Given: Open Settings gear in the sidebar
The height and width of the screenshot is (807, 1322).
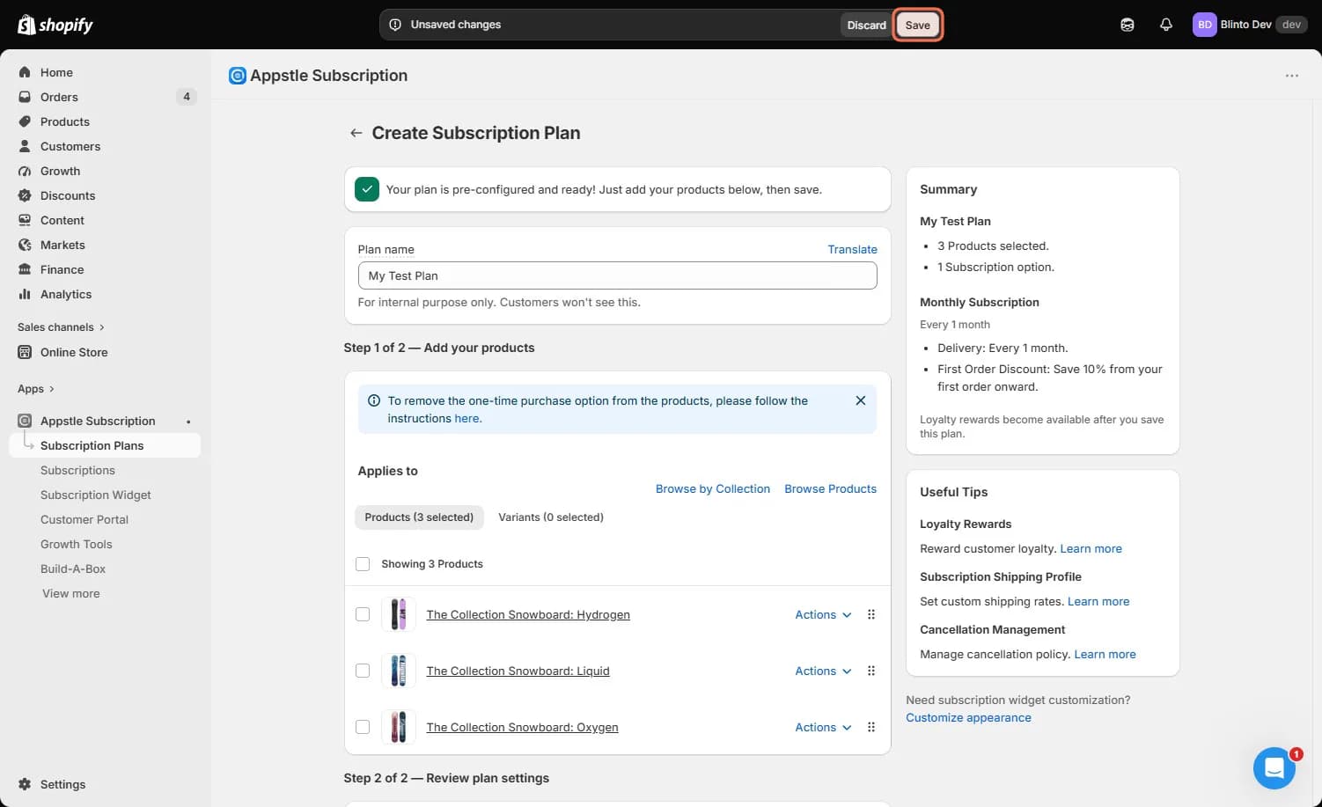Looking at the screenshot, I should coord(25,784).
